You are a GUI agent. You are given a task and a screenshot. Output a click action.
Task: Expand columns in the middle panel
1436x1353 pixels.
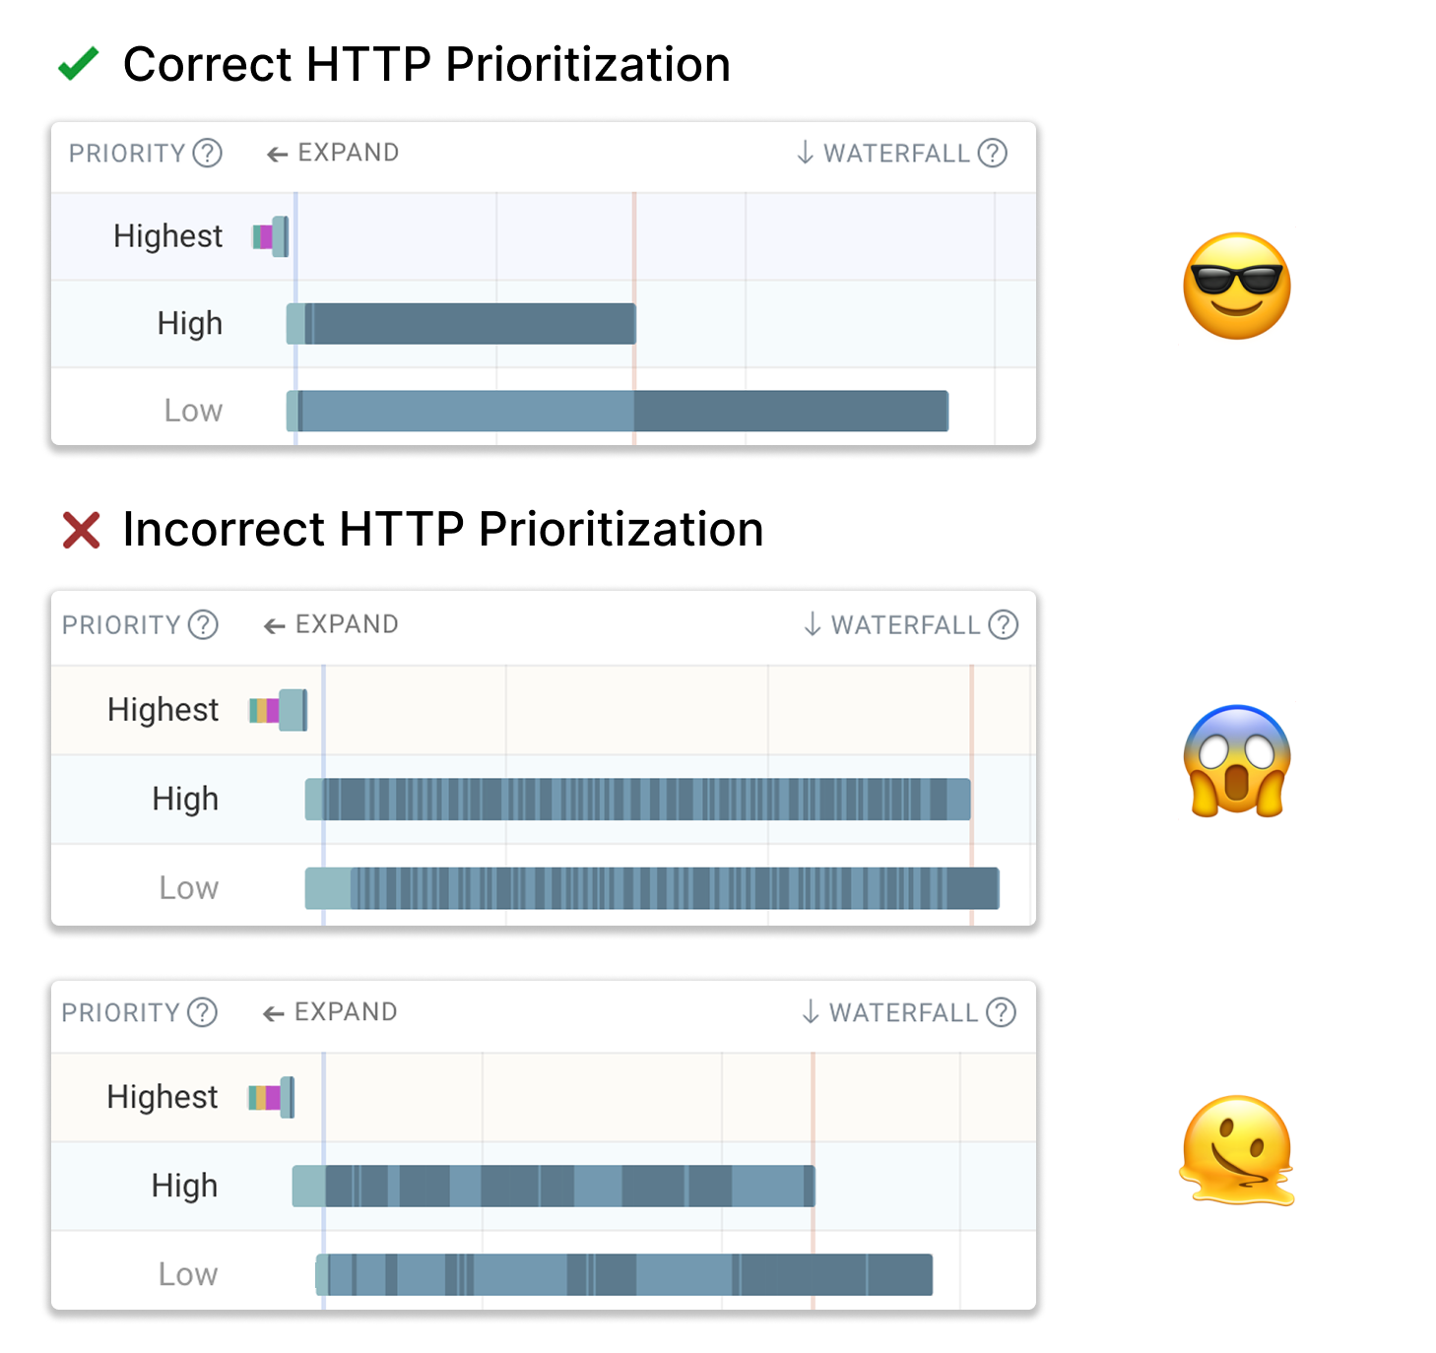pos(331,625)
